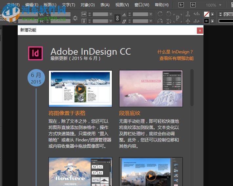This screenshot has height=186, width=233.
Task: Rotate 90° counter-clockwise using toolbar icon
Action: pyautogui.click(x=168, y=14)
